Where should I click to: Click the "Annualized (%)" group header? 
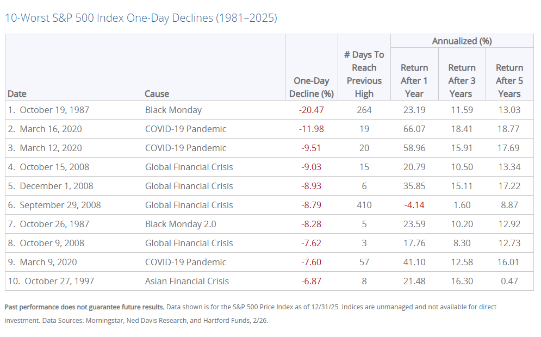(462, 41)
